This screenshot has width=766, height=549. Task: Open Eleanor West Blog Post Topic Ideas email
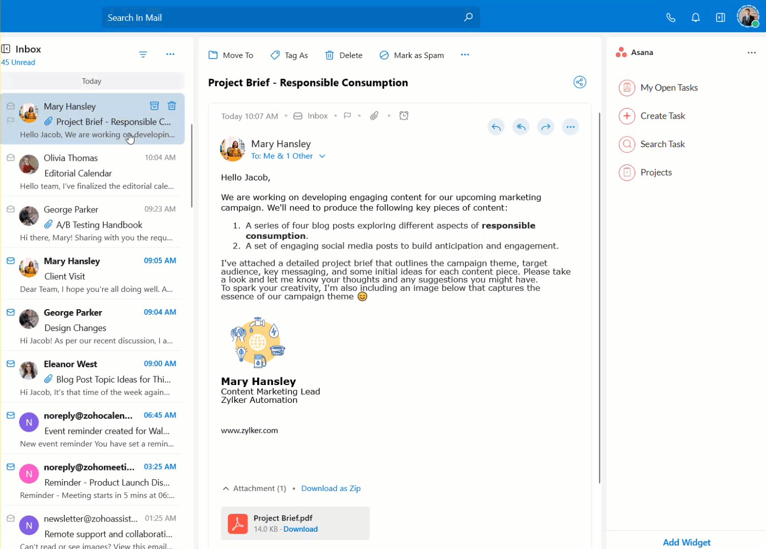92,376
